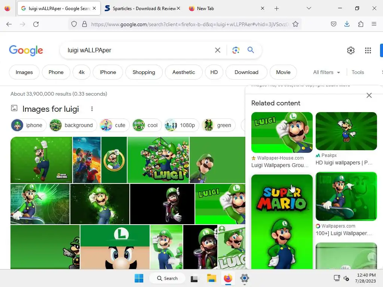View site info via the padlock icon
Image resolution: width=383 pixels, height=287 pixels.
pos(85,24)
